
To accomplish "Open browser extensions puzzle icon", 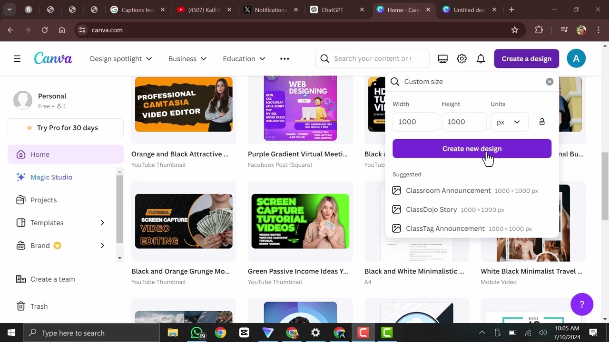I will pyautogui.click(x=539, y=30).
